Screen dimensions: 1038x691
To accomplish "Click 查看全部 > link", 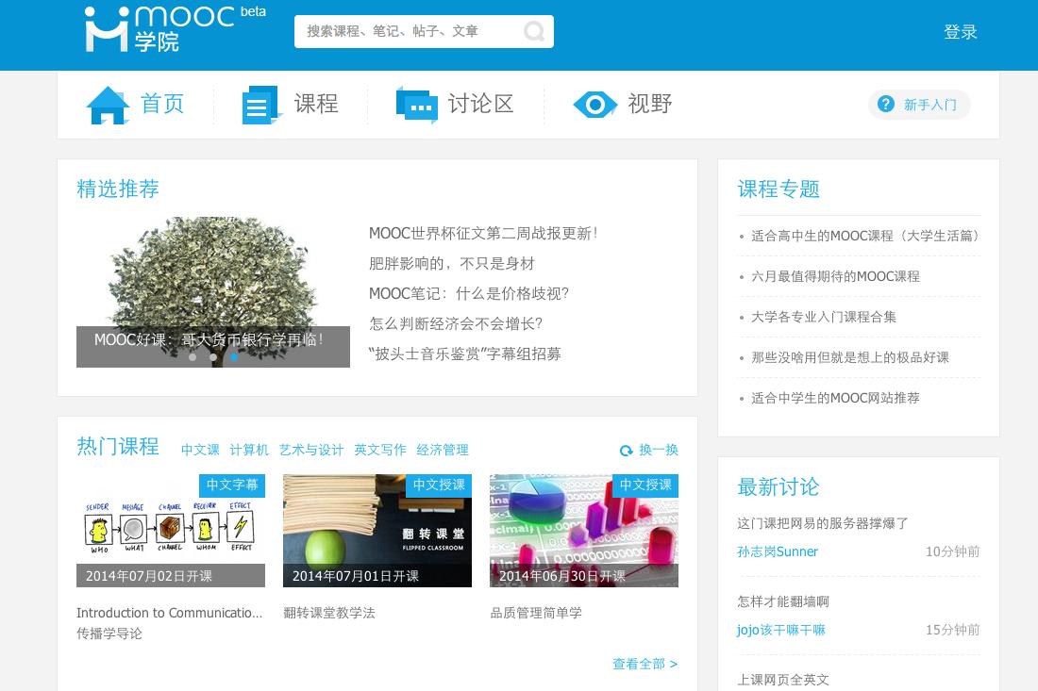I will (645, 664).
